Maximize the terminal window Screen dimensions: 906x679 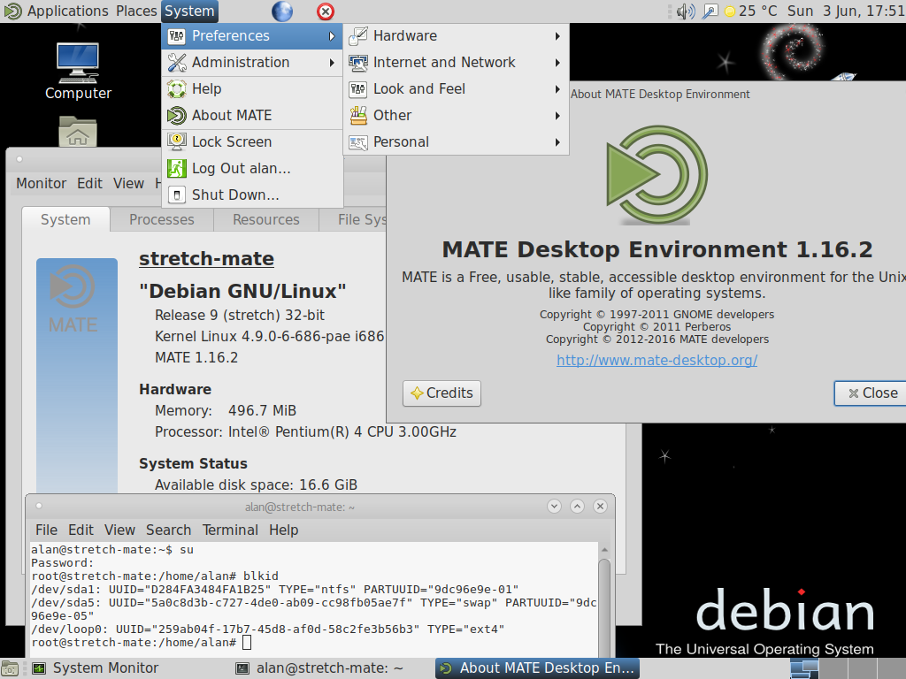pyautogui.click(x=577, y=507)
